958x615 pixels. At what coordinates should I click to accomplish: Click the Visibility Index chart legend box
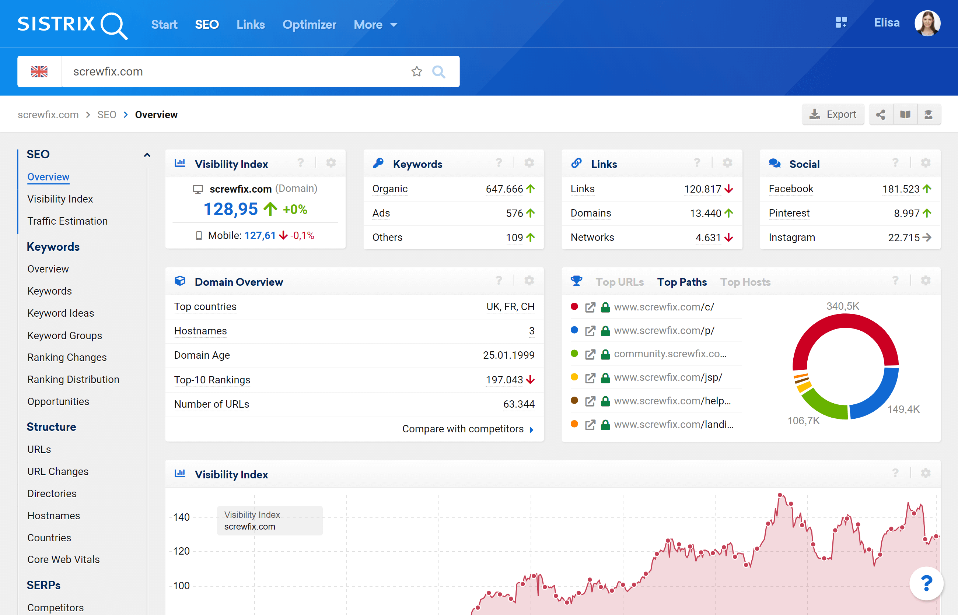(x=270, y=521)
